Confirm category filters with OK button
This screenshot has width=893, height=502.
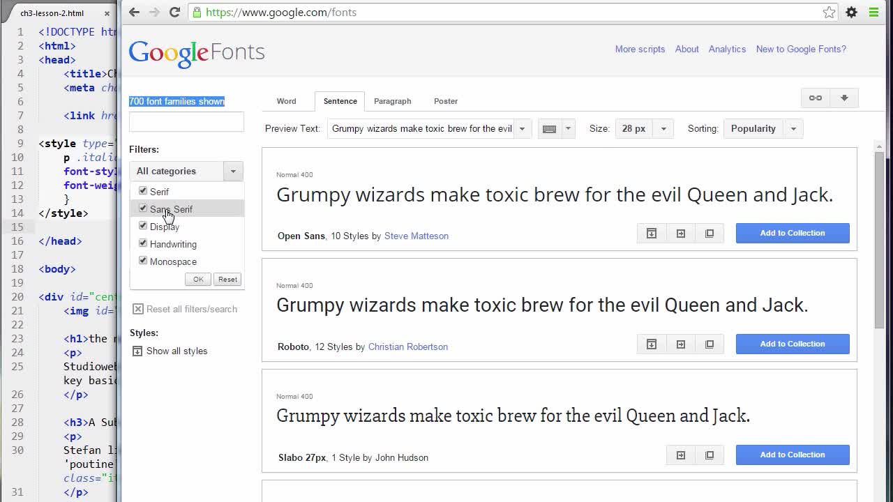click(198, 280)
